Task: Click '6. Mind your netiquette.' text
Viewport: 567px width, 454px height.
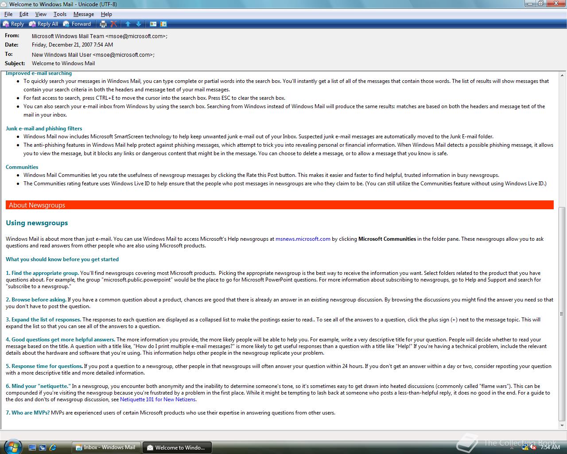Action: (38, 386)
